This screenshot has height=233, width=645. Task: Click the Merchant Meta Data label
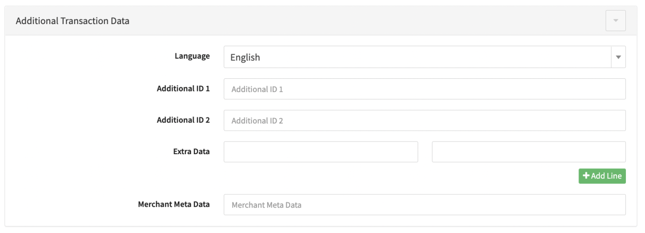point(174,204)
